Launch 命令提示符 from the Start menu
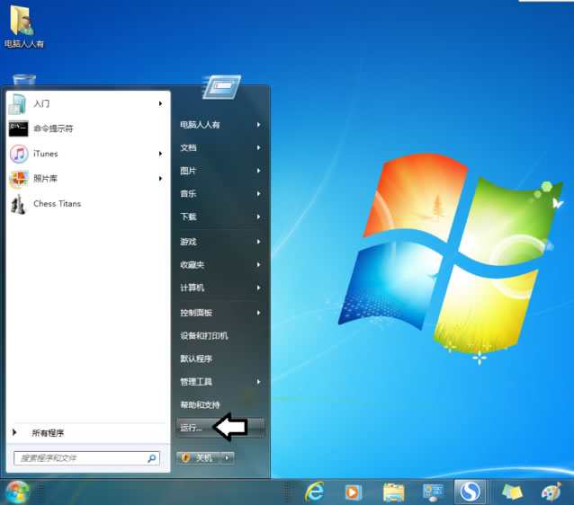 pos(88,128)
